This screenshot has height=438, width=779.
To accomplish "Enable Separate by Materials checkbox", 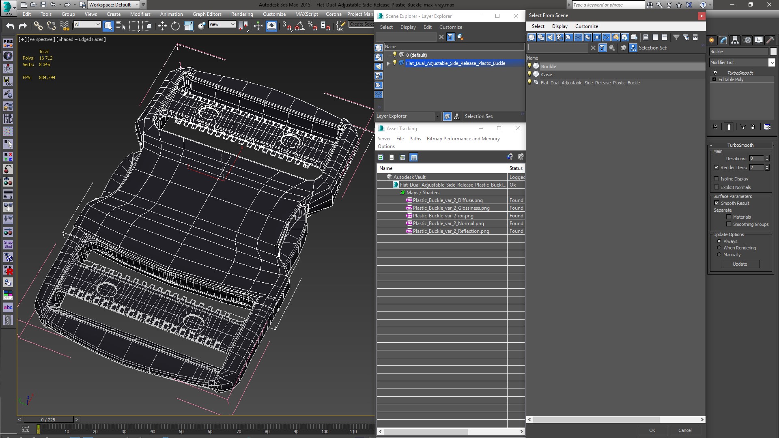I will coord(729,217).
